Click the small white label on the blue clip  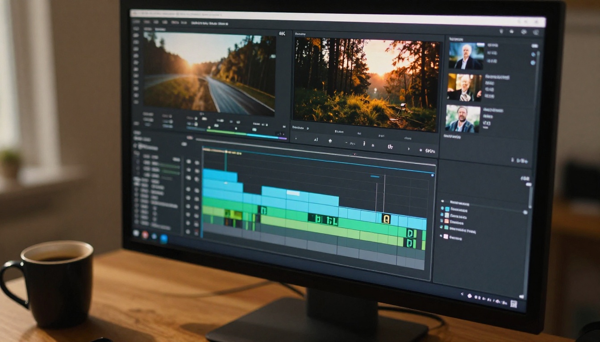(x=293, y=193)
